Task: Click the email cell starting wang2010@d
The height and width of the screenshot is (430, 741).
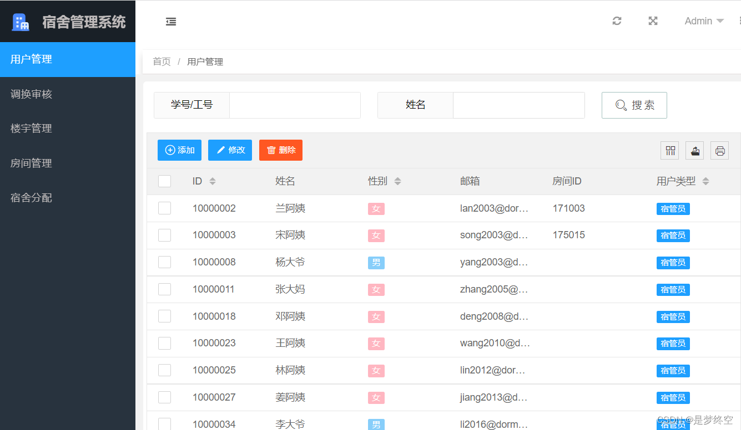Action: coord(495,343)
